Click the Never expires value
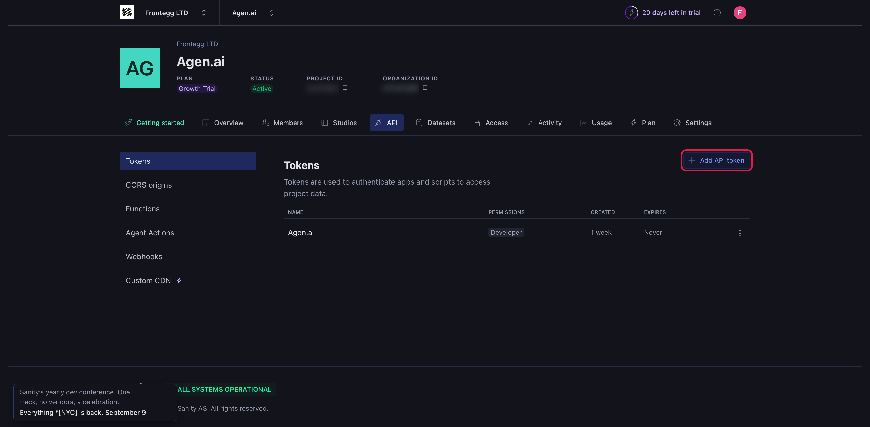870x427 pixels. point(653,232)
